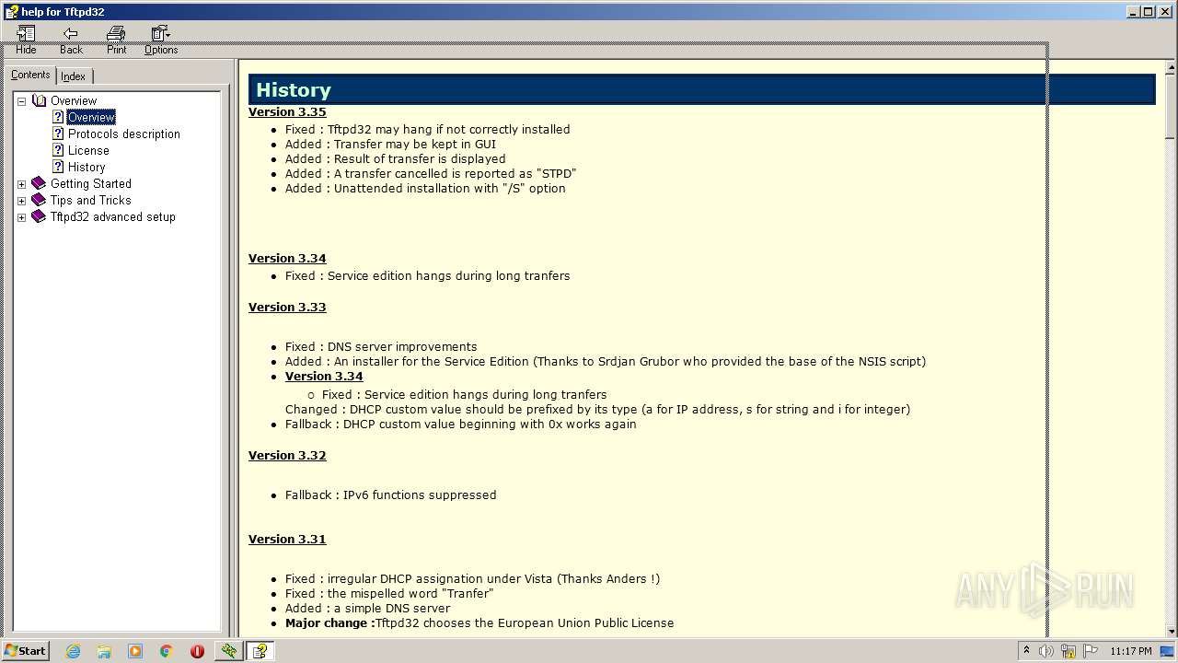Click the License topic page icon
This screenshot has height=663, width=1178.
pyautogui.click(x=58, y=150)
